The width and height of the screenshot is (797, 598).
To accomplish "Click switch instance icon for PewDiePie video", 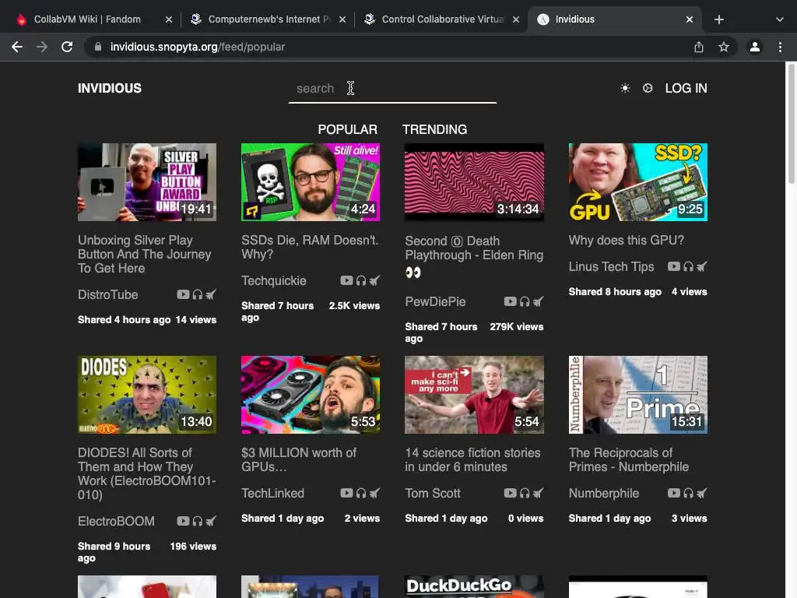I will pyautogui.click(x=539, y=301).
